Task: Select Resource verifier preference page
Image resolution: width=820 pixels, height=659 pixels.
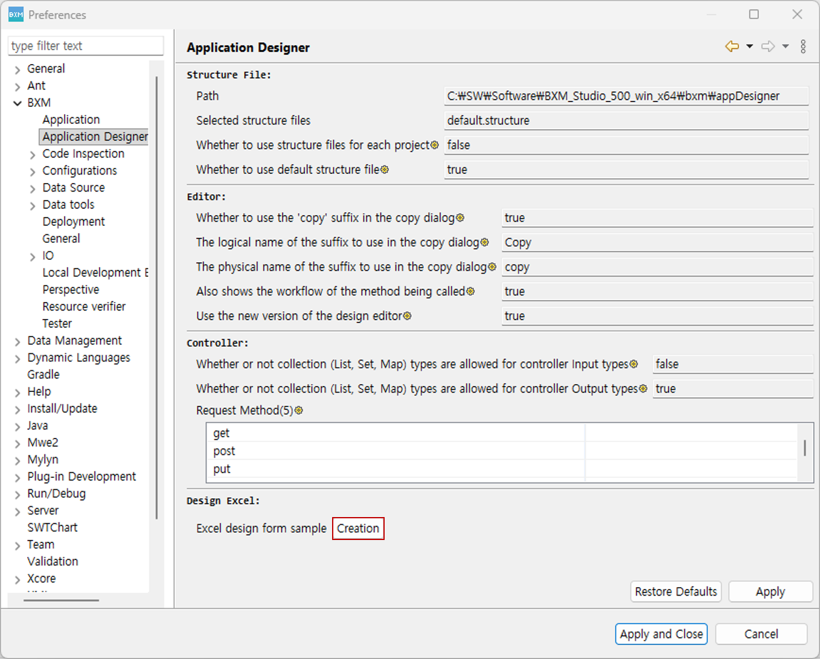Action: coord(84,306)
